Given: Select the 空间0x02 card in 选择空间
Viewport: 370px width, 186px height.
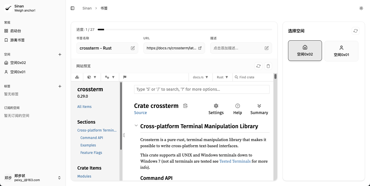Looking at the screenshot, I should pos(305,51).
